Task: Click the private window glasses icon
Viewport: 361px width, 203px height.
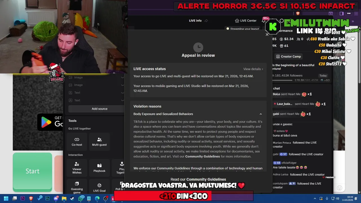Action: (x=349, y=14)
